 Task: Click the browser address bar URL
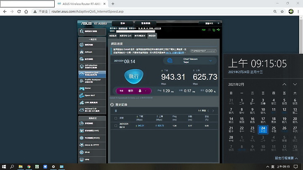coord(88,12)
